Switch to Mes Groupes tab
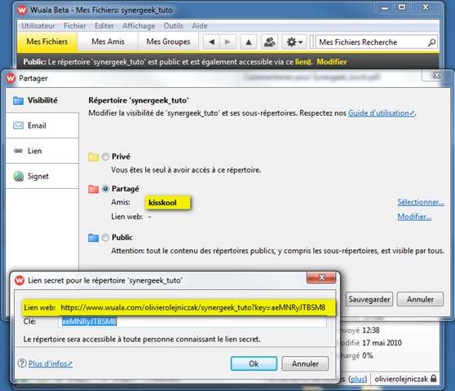The width and height of the screenshot is (455, 391). tap(168, 42)
